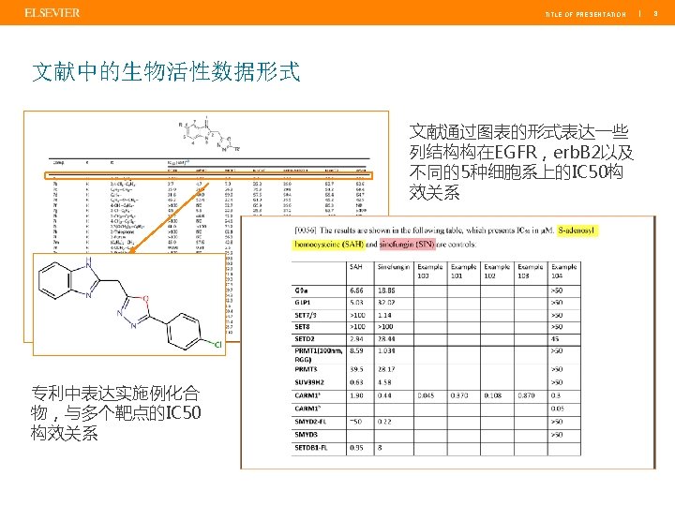Click the caption beginning 专利中表达实施例化合物
675x506 pixels.
pyautogui.click(x=116, y=412)
